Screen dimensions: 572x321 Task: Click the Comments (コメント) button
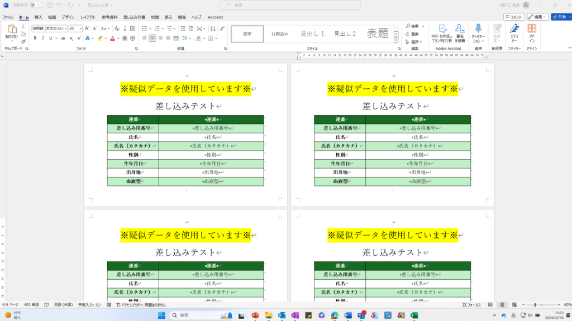[514, 17]
